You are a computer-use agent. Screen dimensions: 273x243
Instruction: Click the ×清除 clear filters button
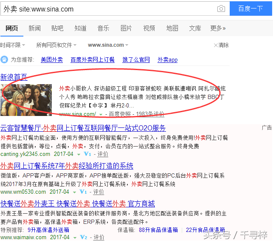pyautogui.click(x=221, y=45)
